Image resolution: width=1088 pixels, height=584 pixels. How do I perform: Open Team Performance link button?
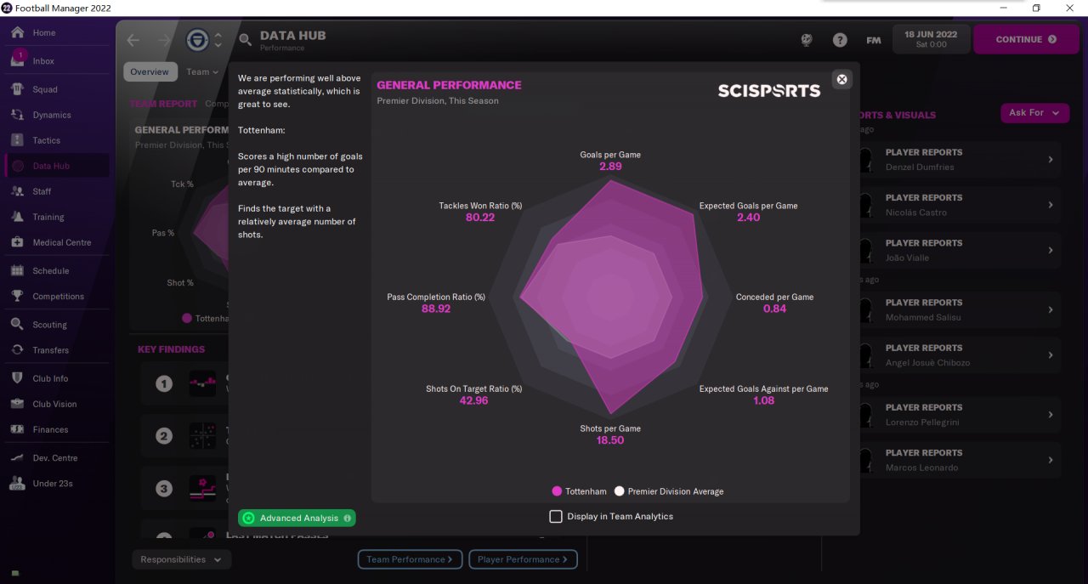click(x=410, y=559)
